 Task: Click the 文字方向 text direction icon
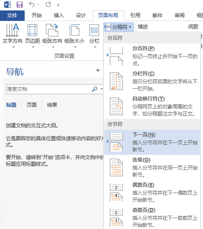(12, 30)
